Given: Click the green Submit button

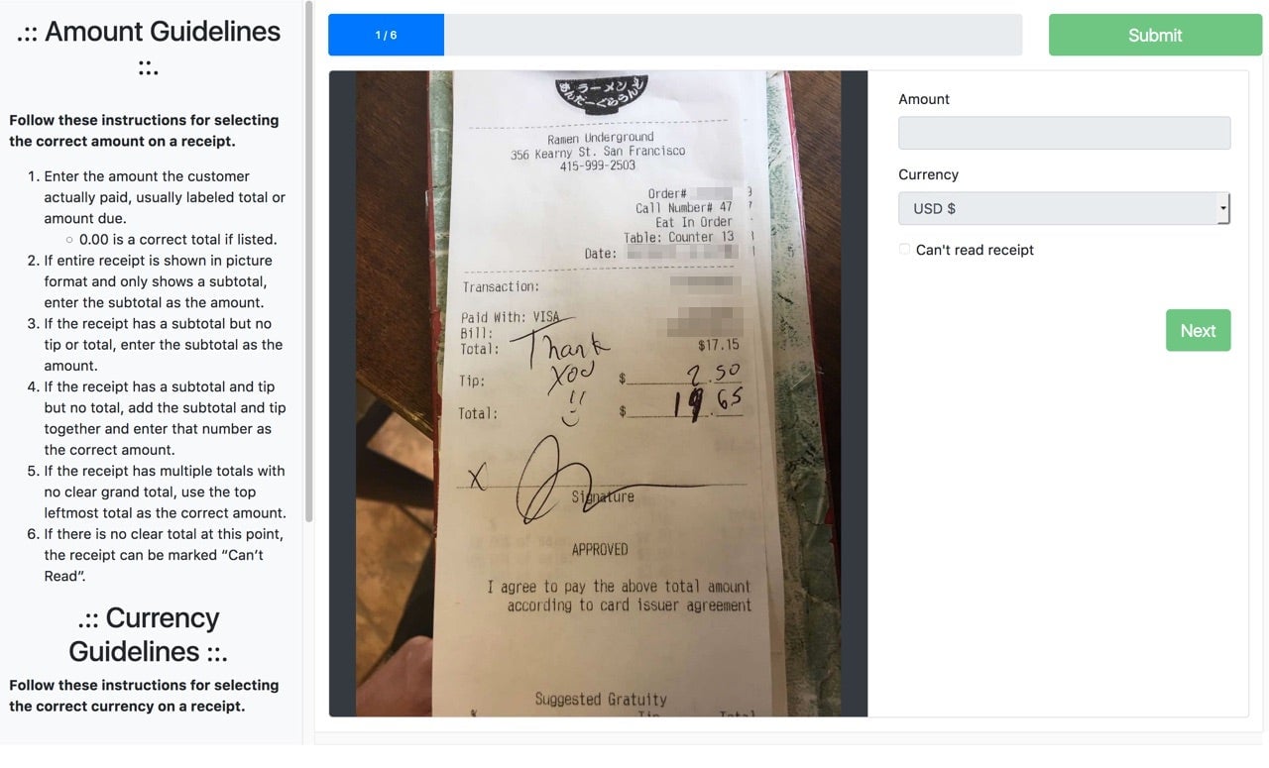Looking at the screenshot, I should pyautogui.click(x=1155, y=35).
